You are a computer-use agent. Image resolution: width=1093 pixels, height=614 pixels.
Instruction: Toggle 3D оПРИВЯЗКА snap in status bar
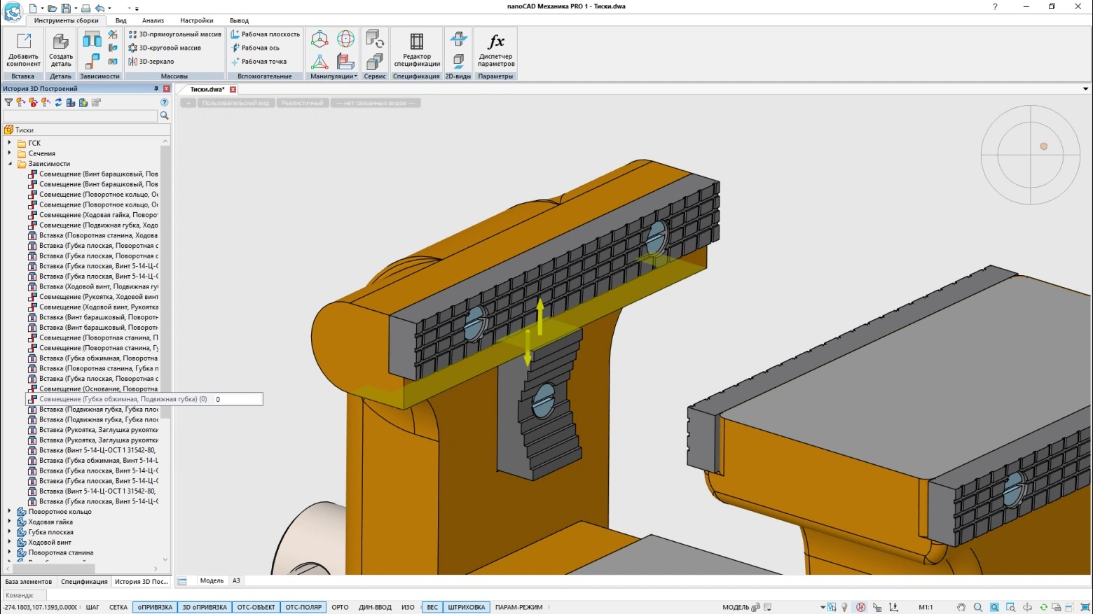205,607
